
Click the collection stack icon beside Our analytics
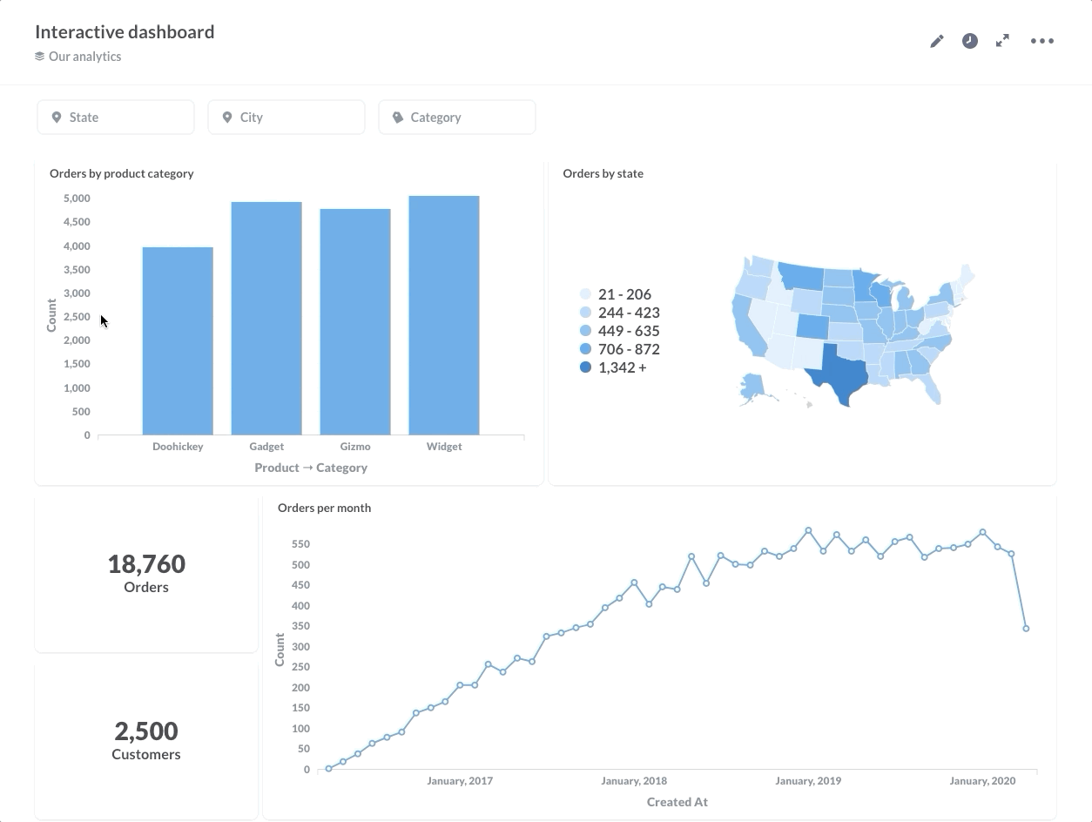point(39,57)
